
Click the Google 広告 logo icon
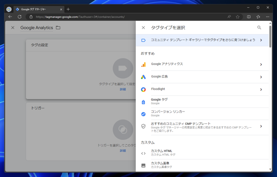(143, 77)
